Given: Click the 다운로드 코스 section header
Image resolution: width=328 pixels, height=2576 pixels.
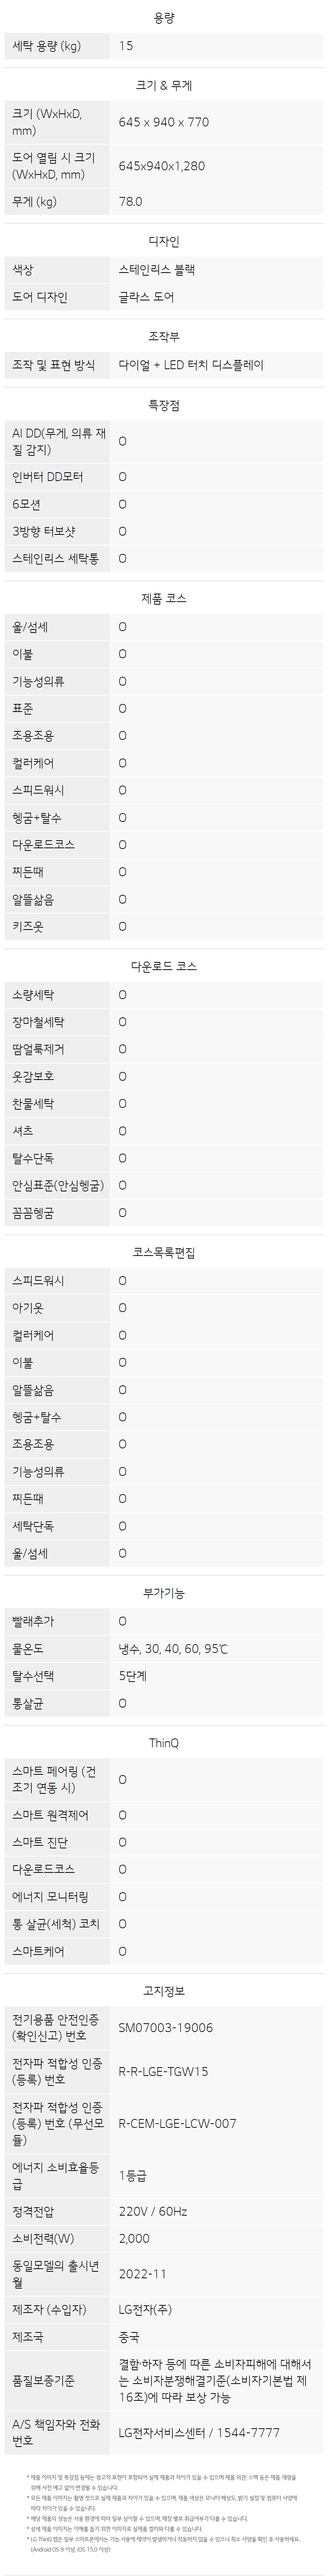Looking at the screenshot, I should click(x=164, y=966).
